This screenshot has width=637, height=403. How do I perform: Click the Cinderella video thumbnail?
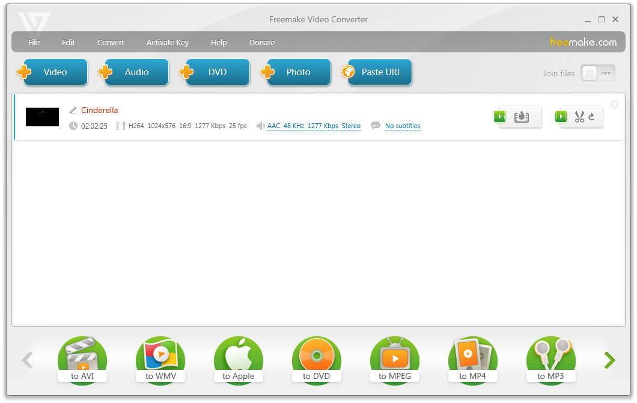(x=41, y=117)
